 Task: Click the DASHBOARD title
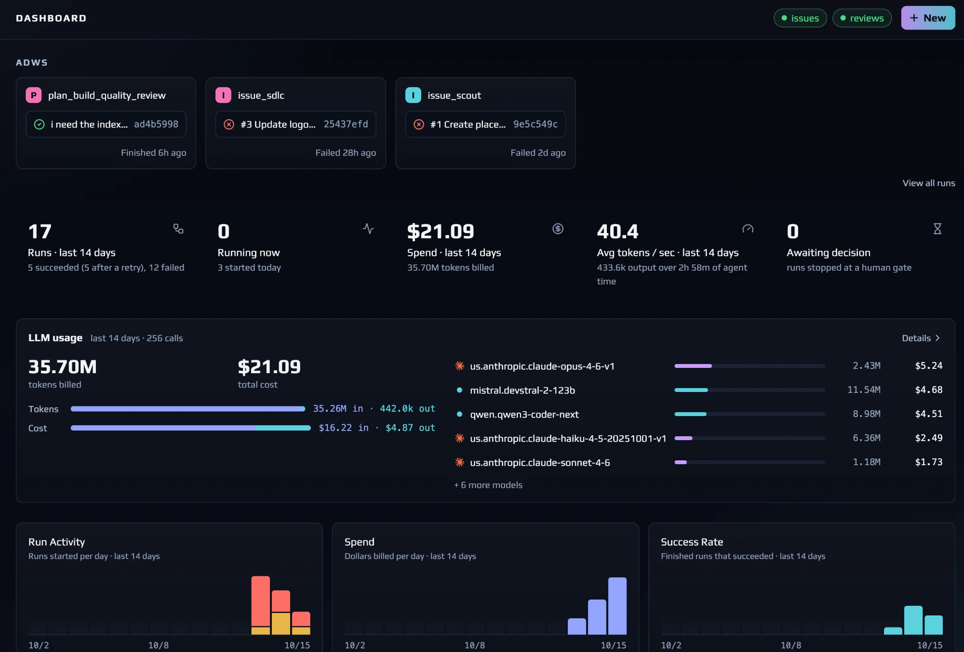[x=51, y=18]
